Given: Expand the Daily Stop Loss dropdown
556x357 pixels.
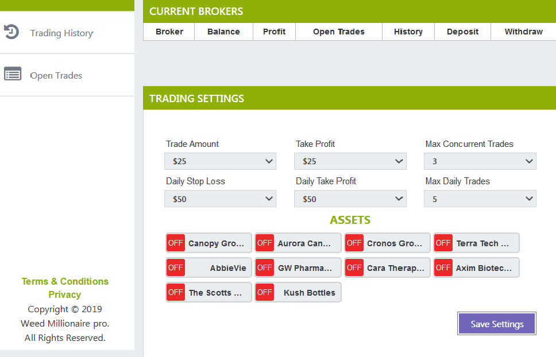Looking at the screenshot, I should tap(220, 199).
